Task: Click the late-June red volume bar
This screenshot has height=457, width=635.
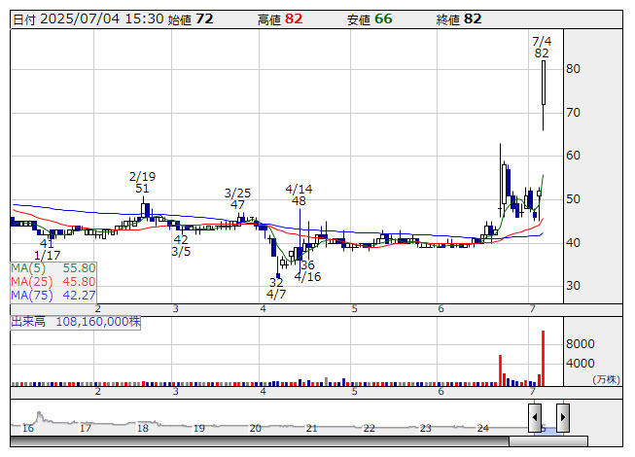Action: coord(501,370)
